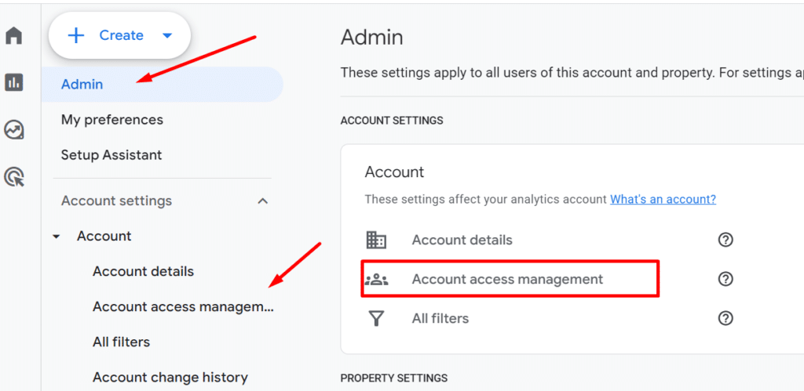Click the Account settings sidebar heading
The height and width of the screenshot is (391, 804).
pos(116,201)
